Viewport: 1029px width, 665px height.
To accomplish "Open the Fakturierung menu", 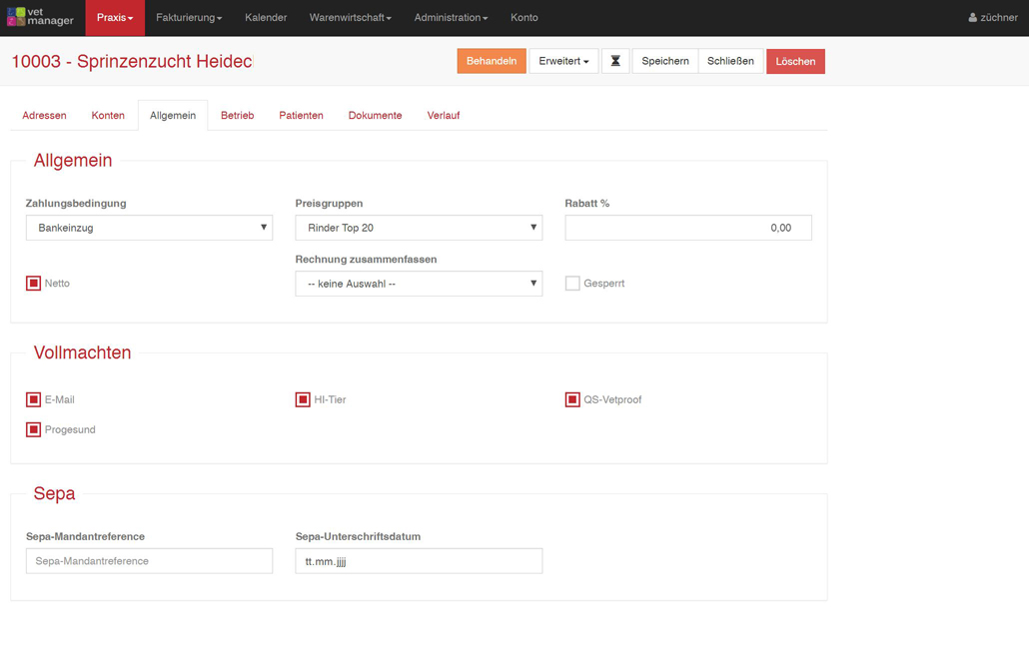I will click(x=189, y=18).
